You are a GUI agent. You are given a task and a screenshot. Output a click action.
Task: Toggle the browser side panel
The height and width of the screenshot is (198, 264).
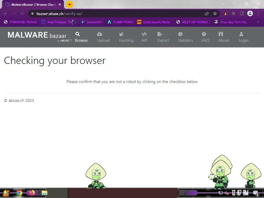(242, 13)
